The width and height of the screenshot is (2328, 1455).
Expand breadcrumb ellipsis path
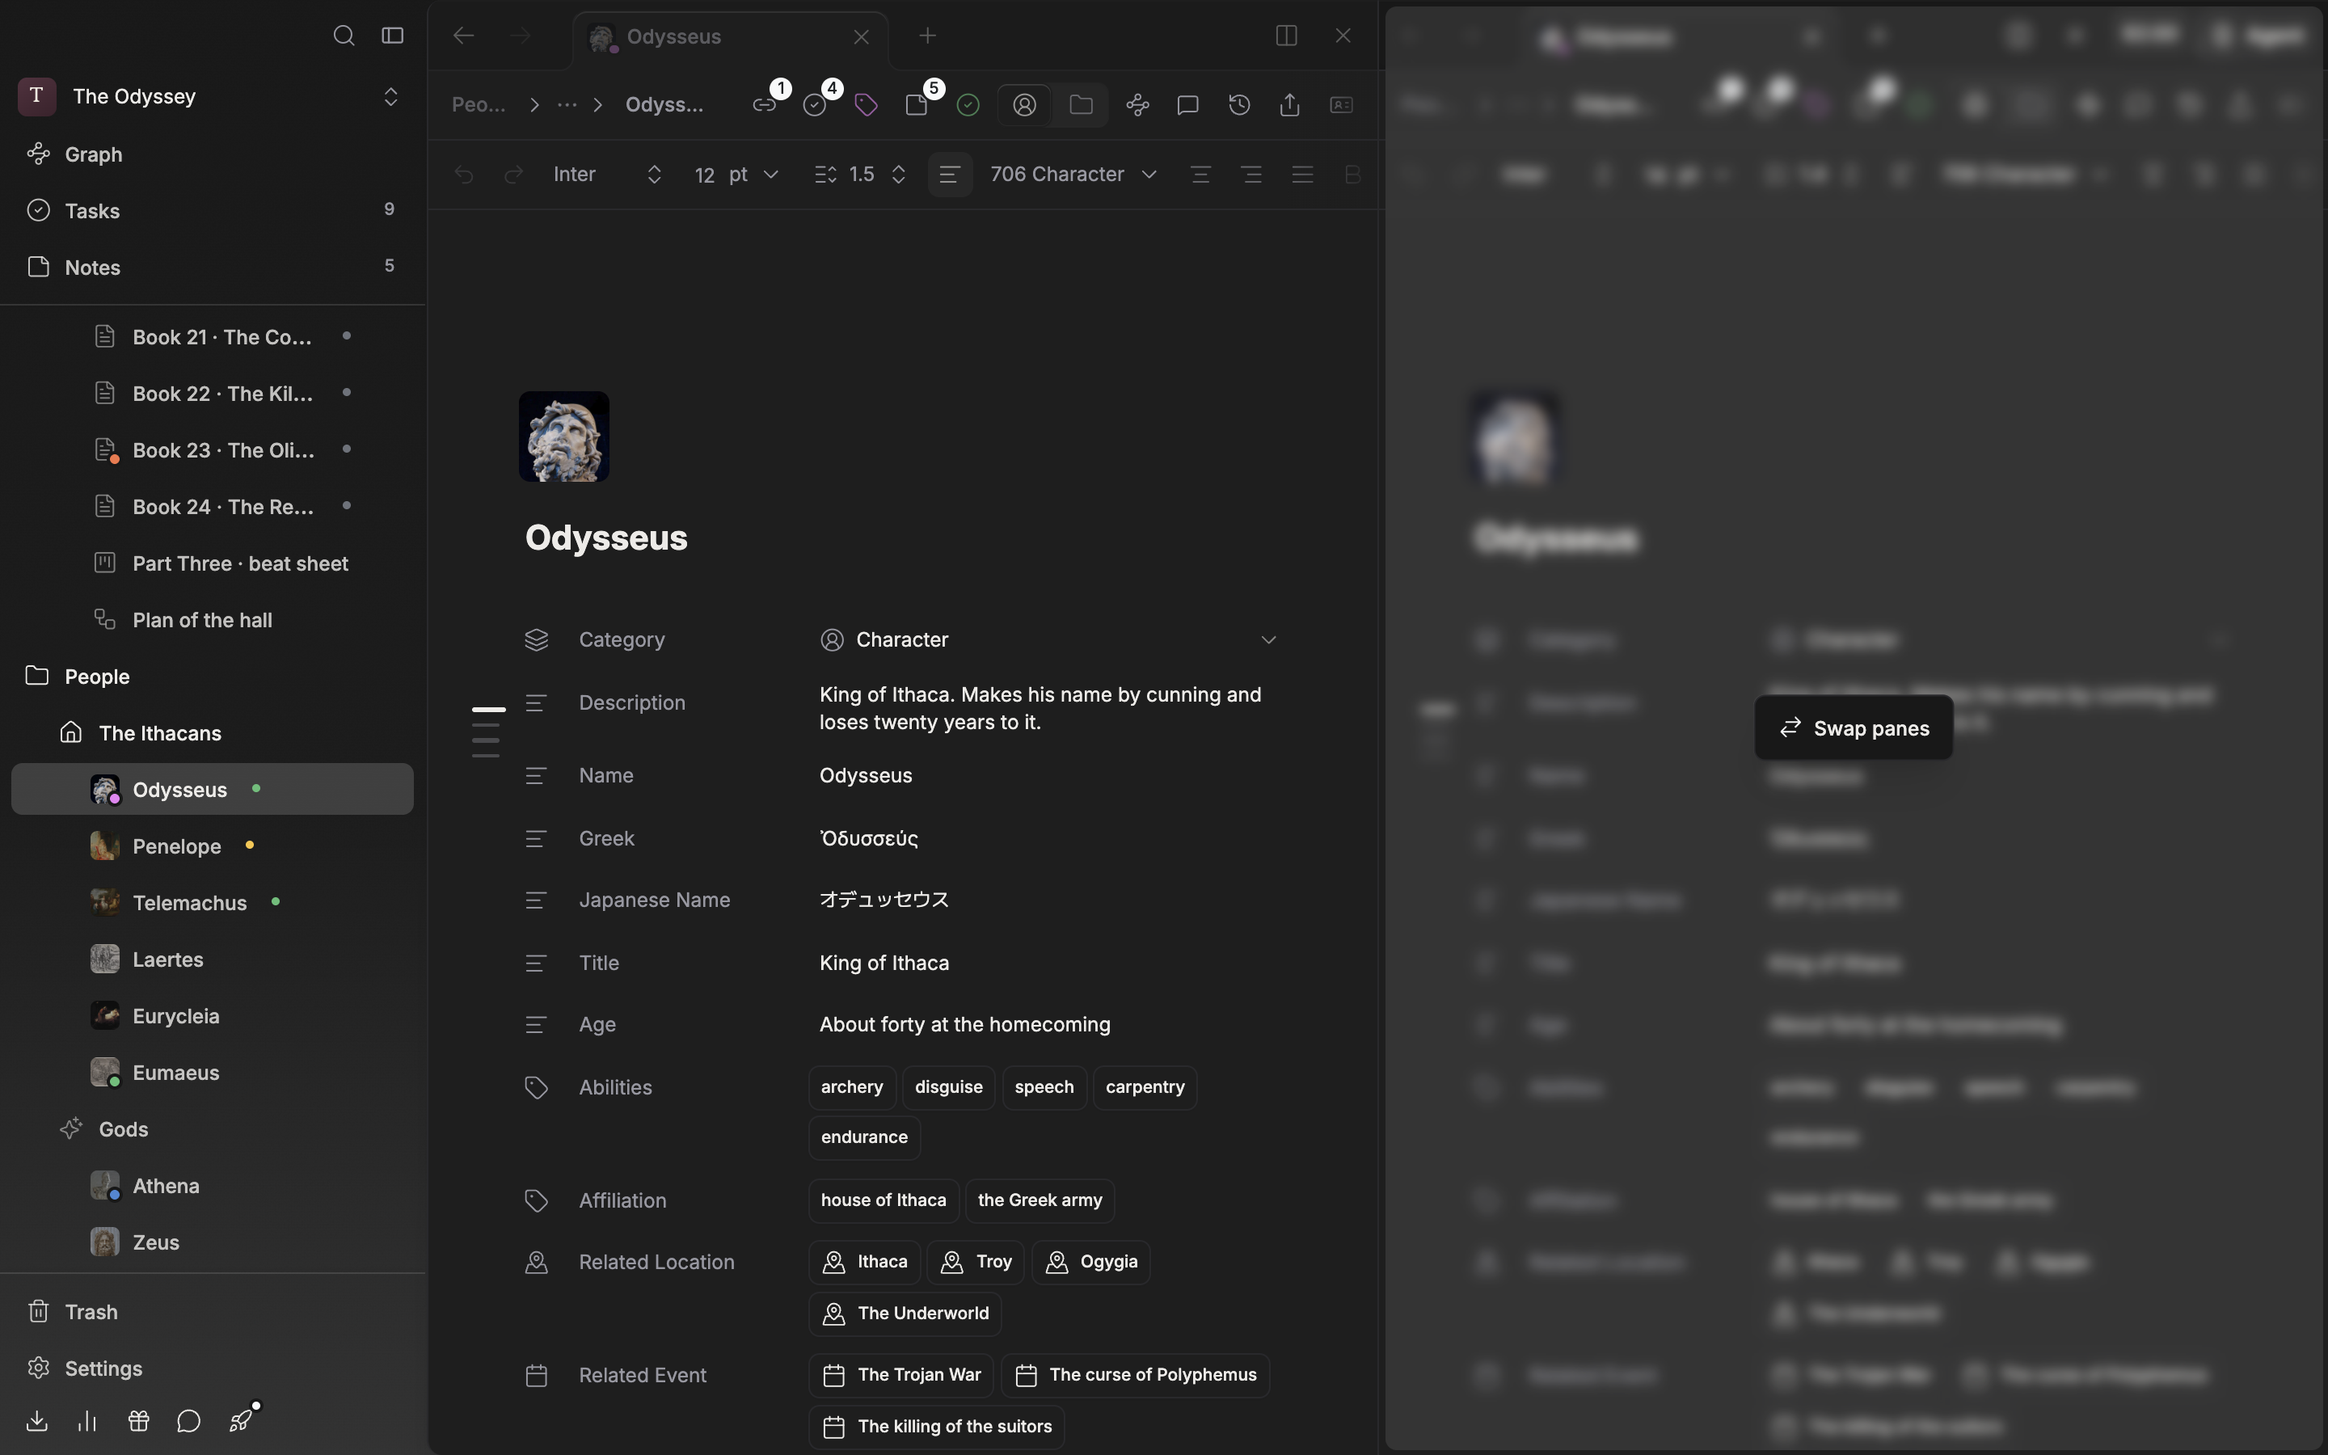tap(567, 105)
